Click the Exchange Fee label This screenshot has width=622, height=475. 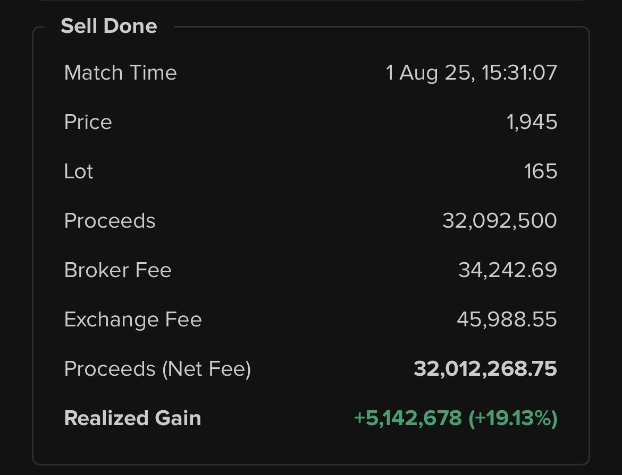(x=133, y=319)
